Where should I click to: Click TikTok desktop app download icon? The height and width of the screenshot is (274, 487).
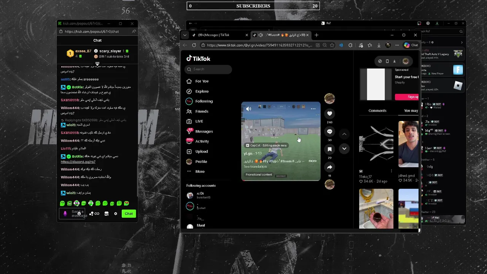pyautogui.click(x=395, y=61)
